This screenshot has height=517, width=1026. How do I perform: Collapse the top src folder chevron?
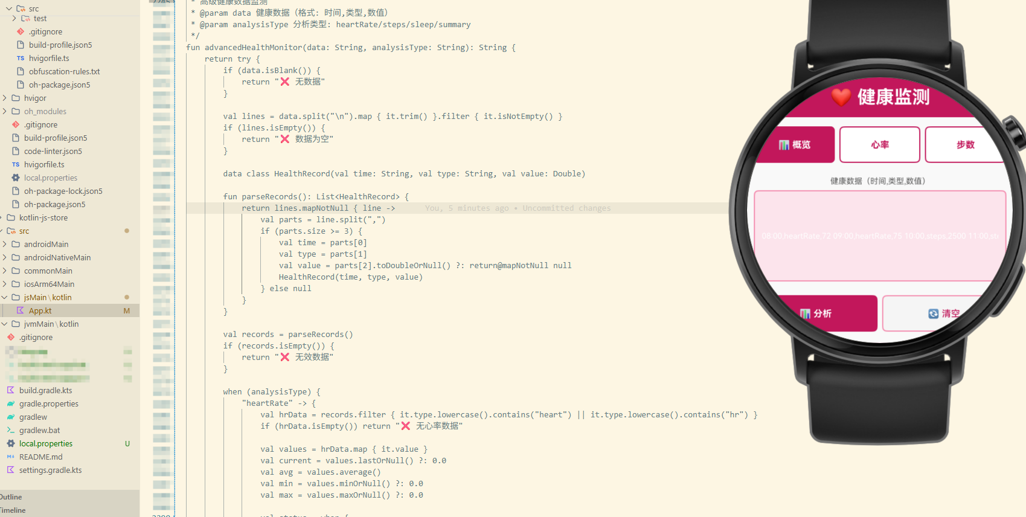point(9,8)
